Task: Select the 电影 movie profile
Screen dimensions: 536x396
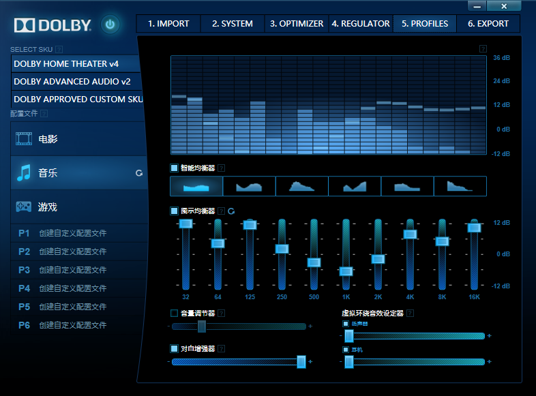Action: [x=78, y=139]
